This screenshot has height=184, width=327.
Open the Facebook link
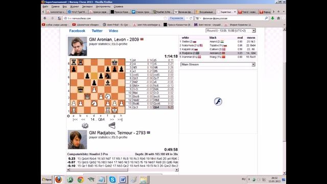tap(77, 31)
